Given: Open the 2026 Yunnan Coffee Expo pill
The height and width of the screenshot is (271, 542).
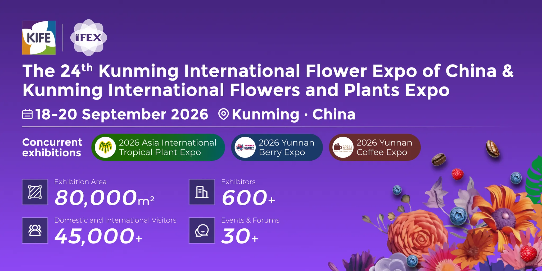Looking at the screenshot, I should click(375, 147).
